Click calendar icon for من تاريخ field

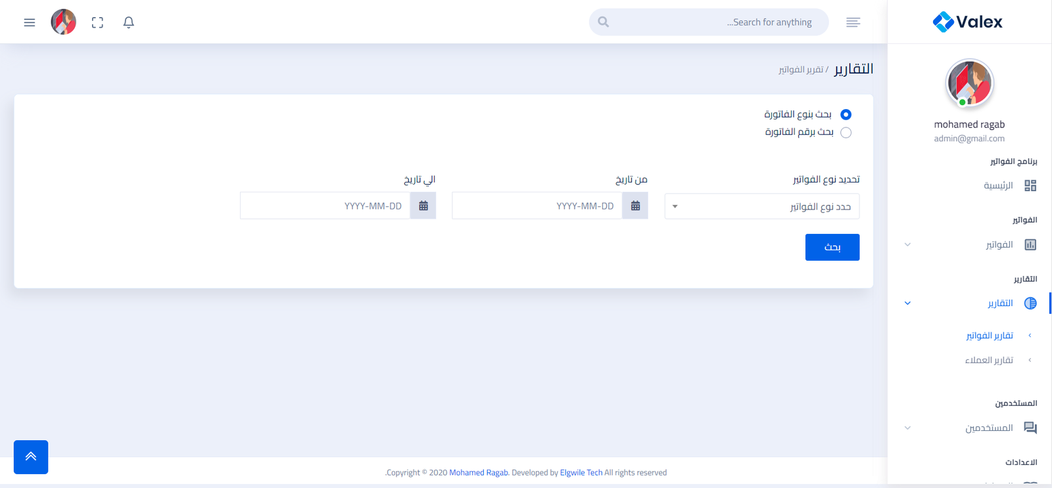point(635,206)
